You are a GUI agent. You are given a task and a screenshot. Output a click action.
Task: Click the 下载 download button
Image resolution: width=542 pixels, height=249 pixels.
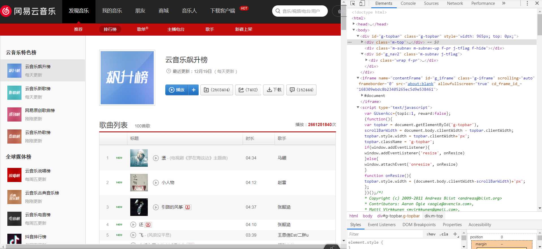tap(274, 90)
